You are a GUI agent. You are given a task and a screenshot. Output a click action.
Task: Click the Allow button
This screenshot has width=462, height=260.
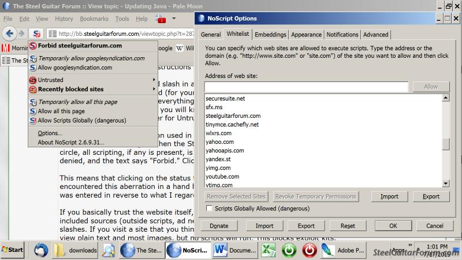tap(431, 87)
